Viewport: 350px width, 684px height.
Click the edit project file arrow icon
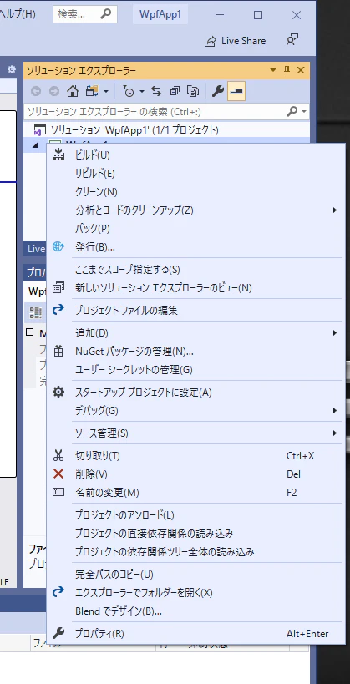click(x=58, y=310)
